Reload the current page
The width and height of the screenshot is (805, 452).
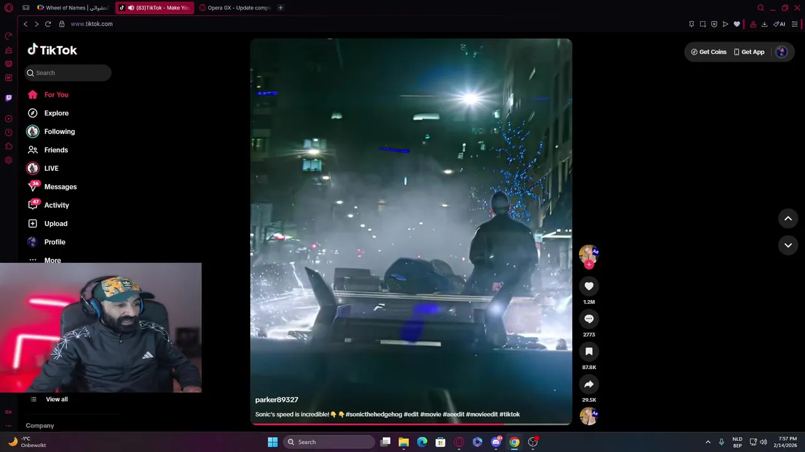click(48, 24)
